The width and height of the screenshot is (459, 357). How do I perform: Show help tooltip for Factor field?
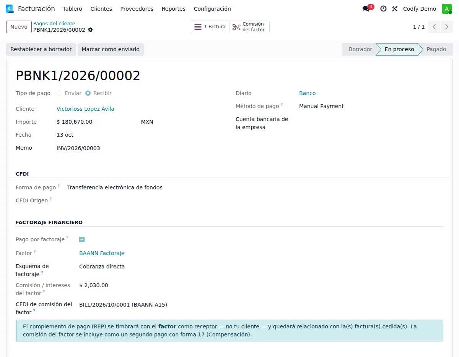[x=35, y=251]
